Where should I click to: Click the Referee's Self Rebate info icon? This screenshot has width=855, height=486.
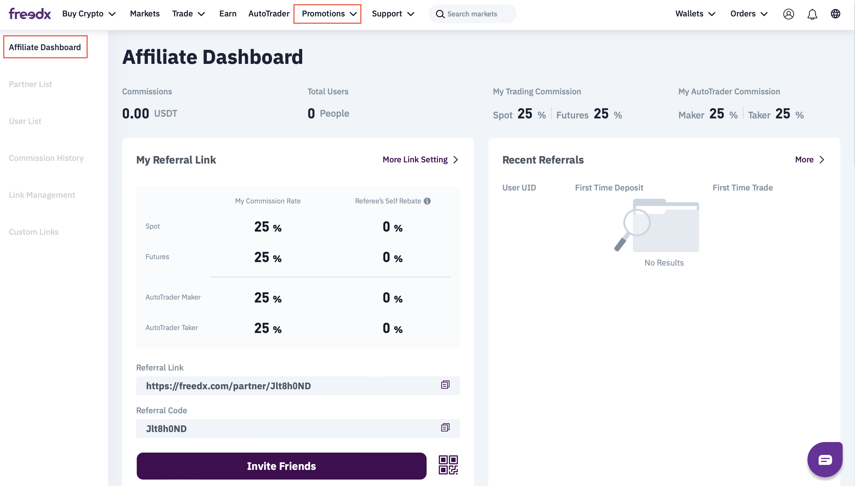click(427, 201)
